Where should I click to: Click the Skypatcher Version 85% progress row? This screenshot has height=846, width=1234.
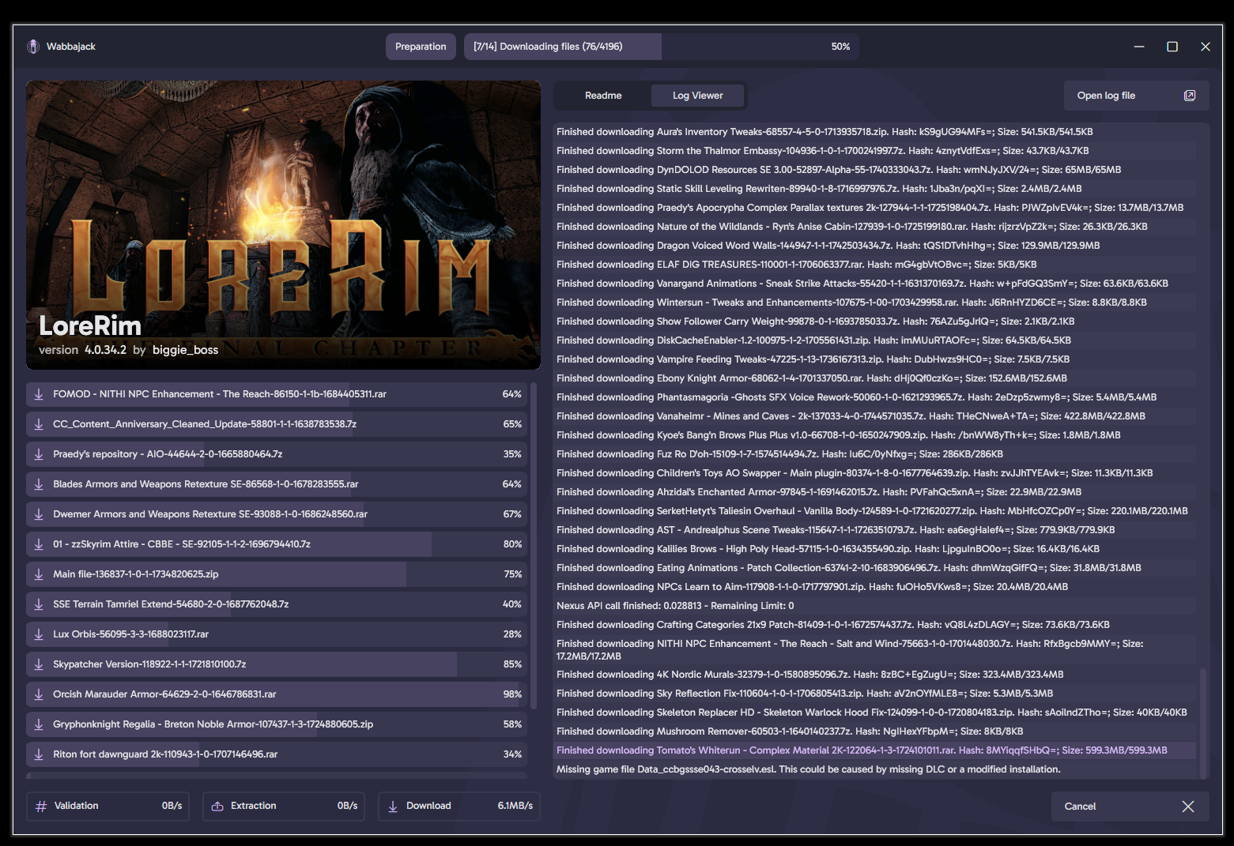[x=277, y=664]
